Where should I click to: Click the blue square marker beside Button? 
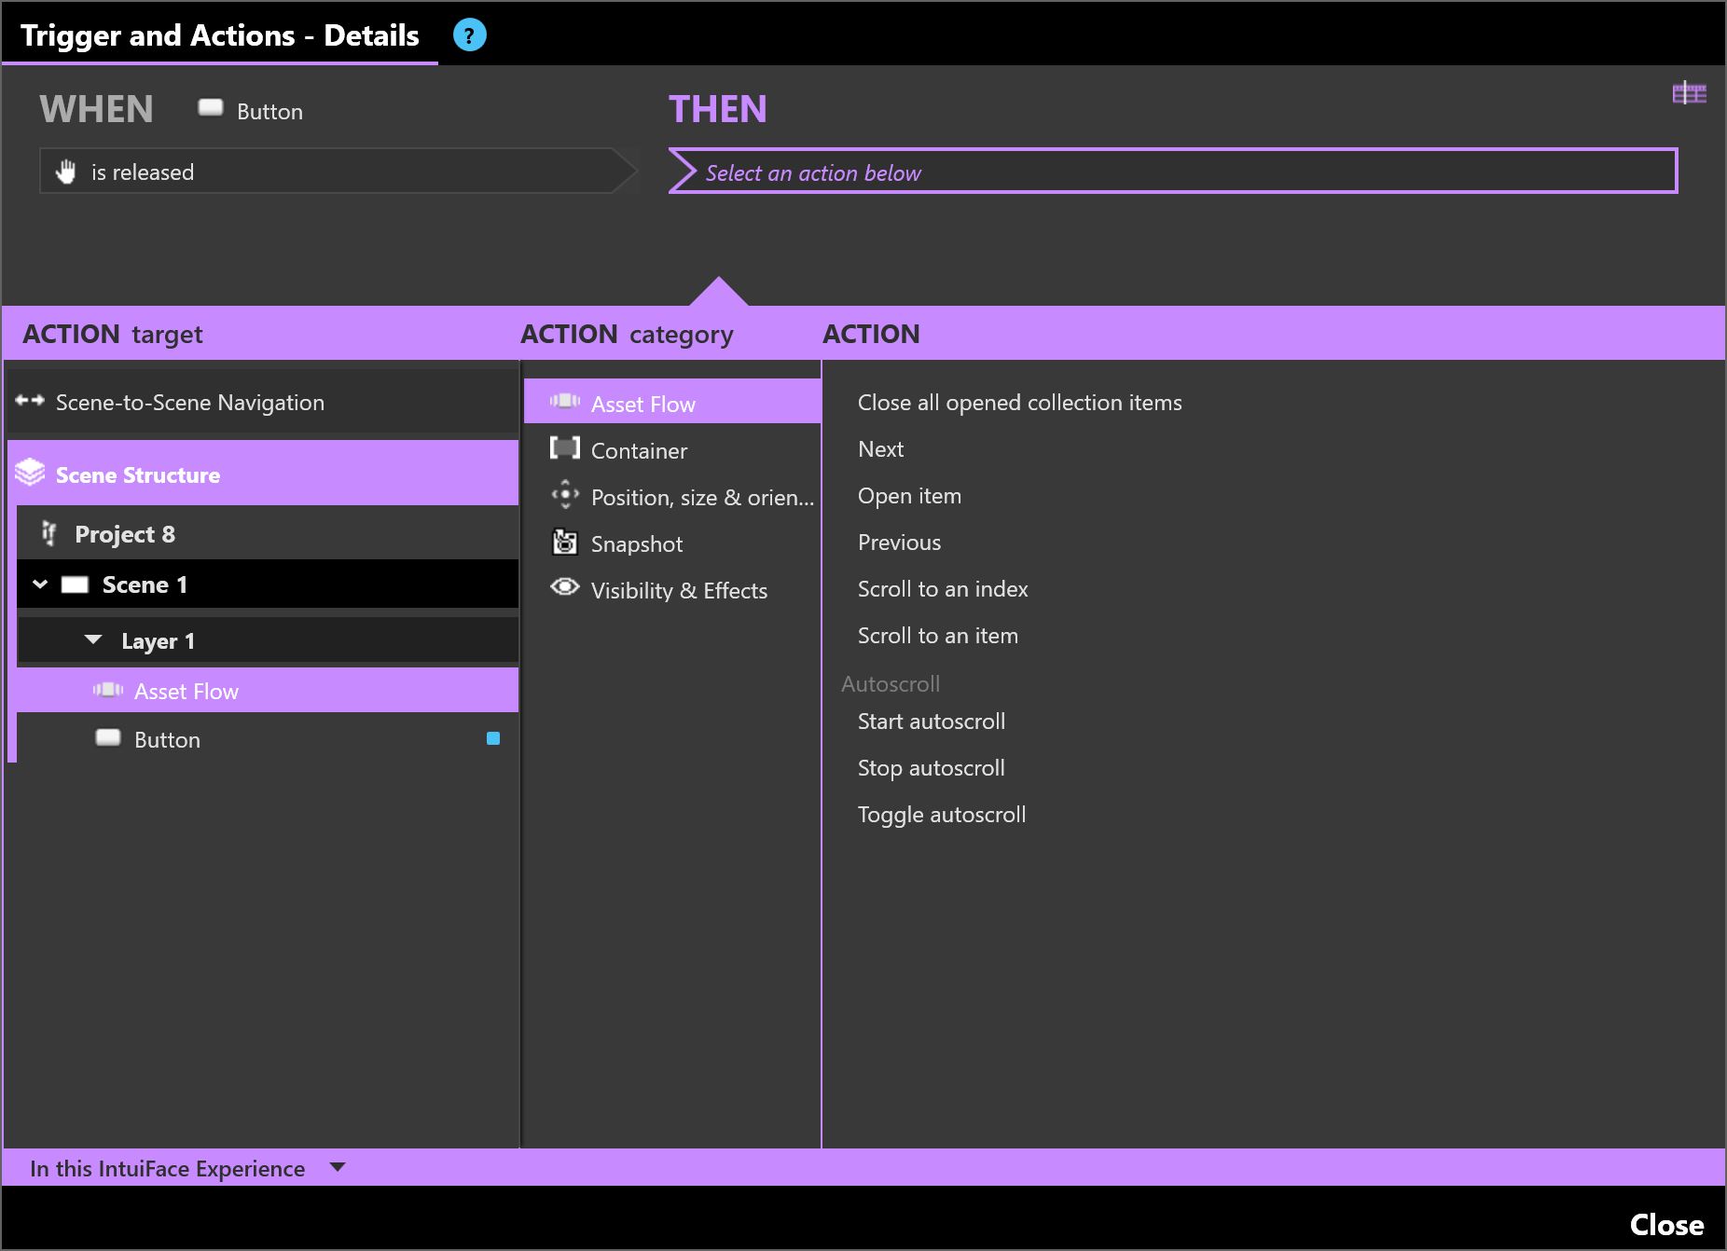coord(493,738)
